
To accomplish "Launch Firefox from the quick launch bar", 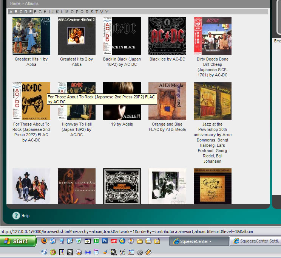I will pos(44,241).
